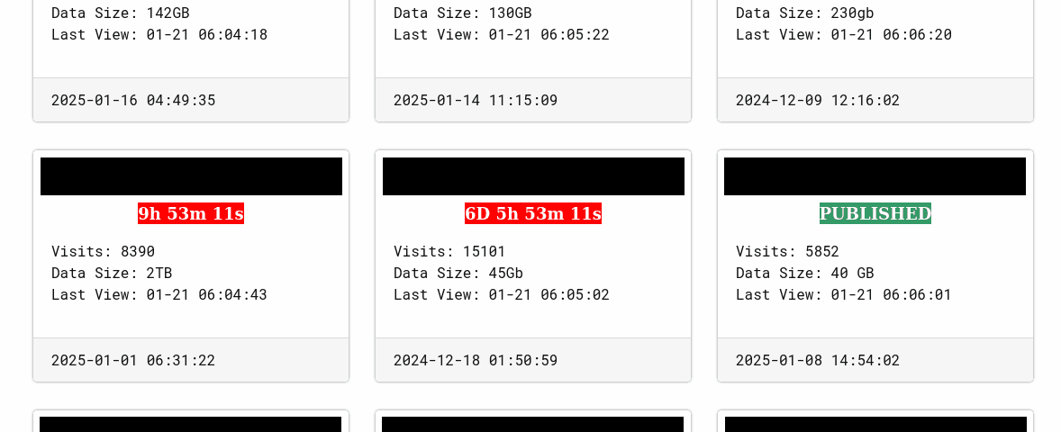Click the Data Size: 45Gb text
The width and height of the screenshot is (1061, 432).
[x=458, y=273]
